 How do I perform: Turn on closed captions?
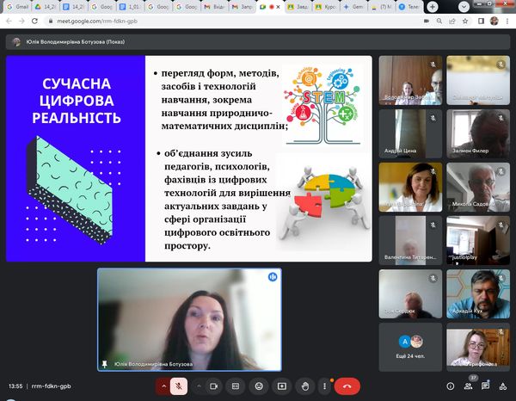[x=235, y=386]
